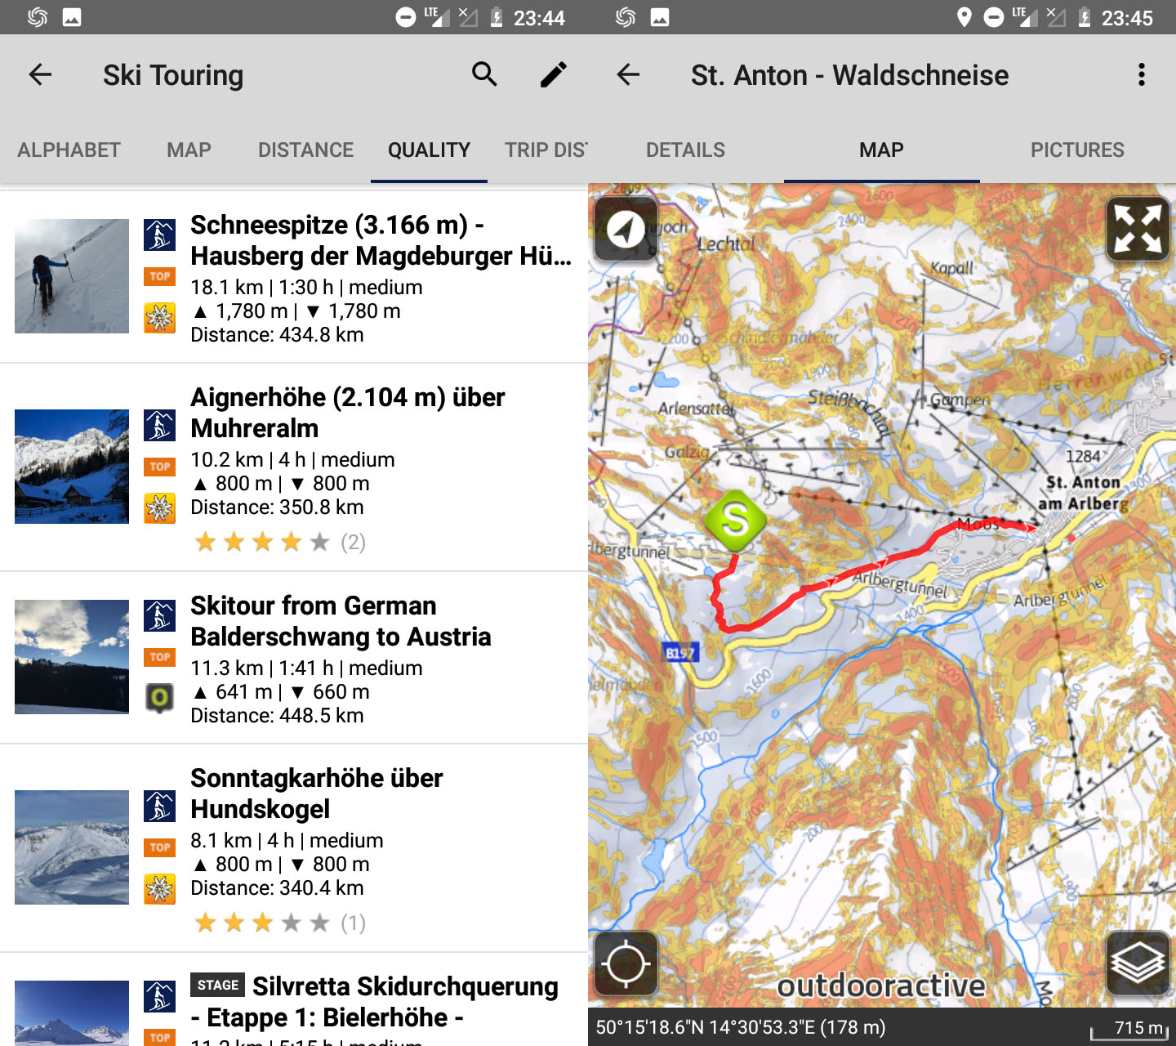
Task: Expand the map to fullscreen
Action: (1138, 229)
